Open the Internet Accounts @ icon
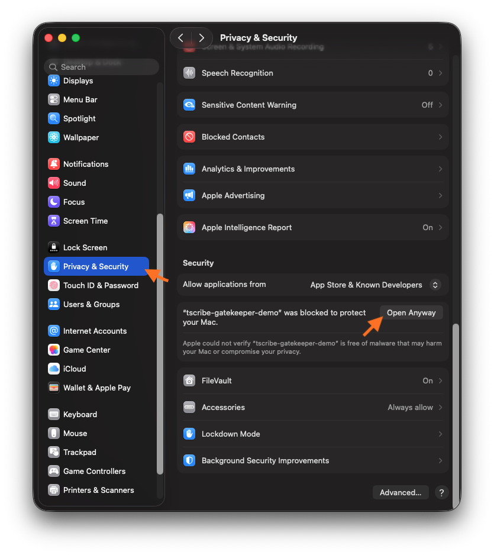This screenshot has height=555, width=494. pyautogui.click(x=54, y=331)
